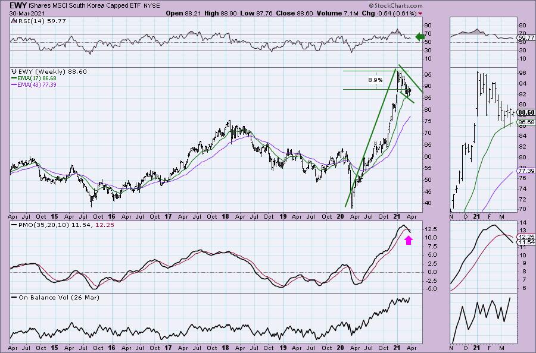Click the PMO(35,20,10) 11.54 legend label
Image resolution: width=536 pixels, height=353 pixels.
(x=56, y=225)
